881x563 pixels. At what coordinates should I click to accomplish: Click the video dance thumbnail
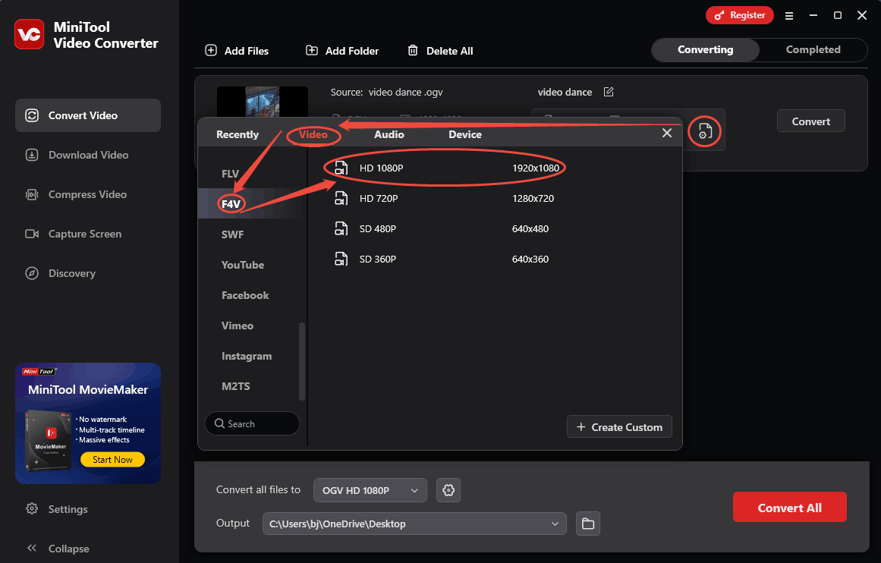point(263,102)
